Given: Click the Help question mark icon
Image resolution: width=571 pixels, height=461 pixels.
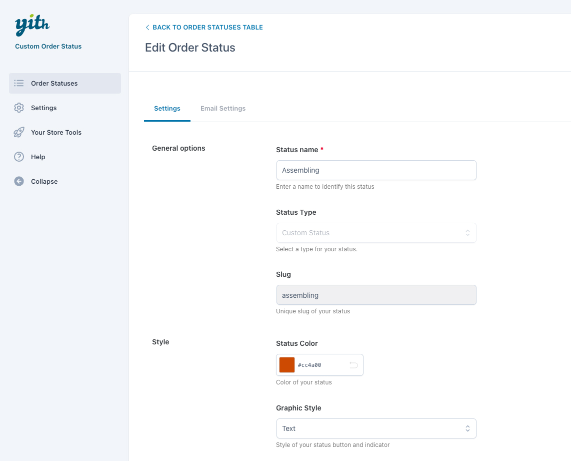Looking at the screenshot, I should click(19, 157).
